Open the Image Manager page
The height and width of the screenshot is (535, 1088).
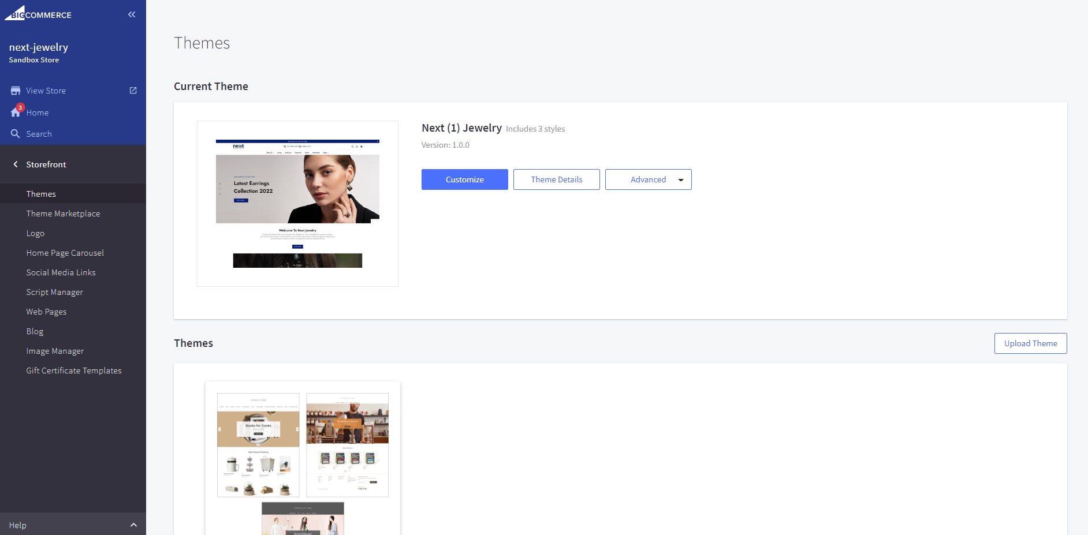55,351
